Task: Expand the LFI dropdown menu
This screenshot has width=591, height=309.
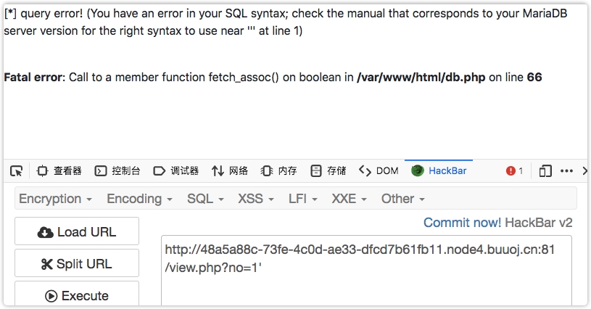Action: click(x=302, y=199)
